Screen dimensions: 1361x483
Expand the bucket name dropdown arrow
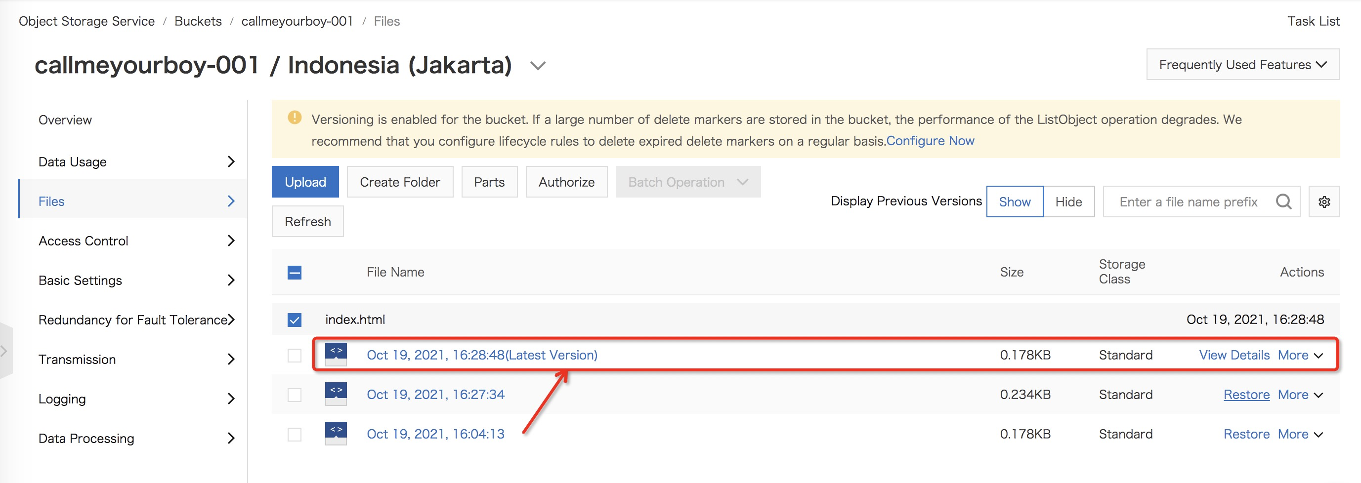(x=537, y=66)
